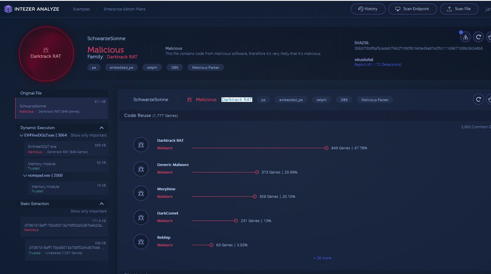The image size is (491, 274).
Task: Click the highlighted Darktrack RAT label
Action: click(x=237, y=100)
